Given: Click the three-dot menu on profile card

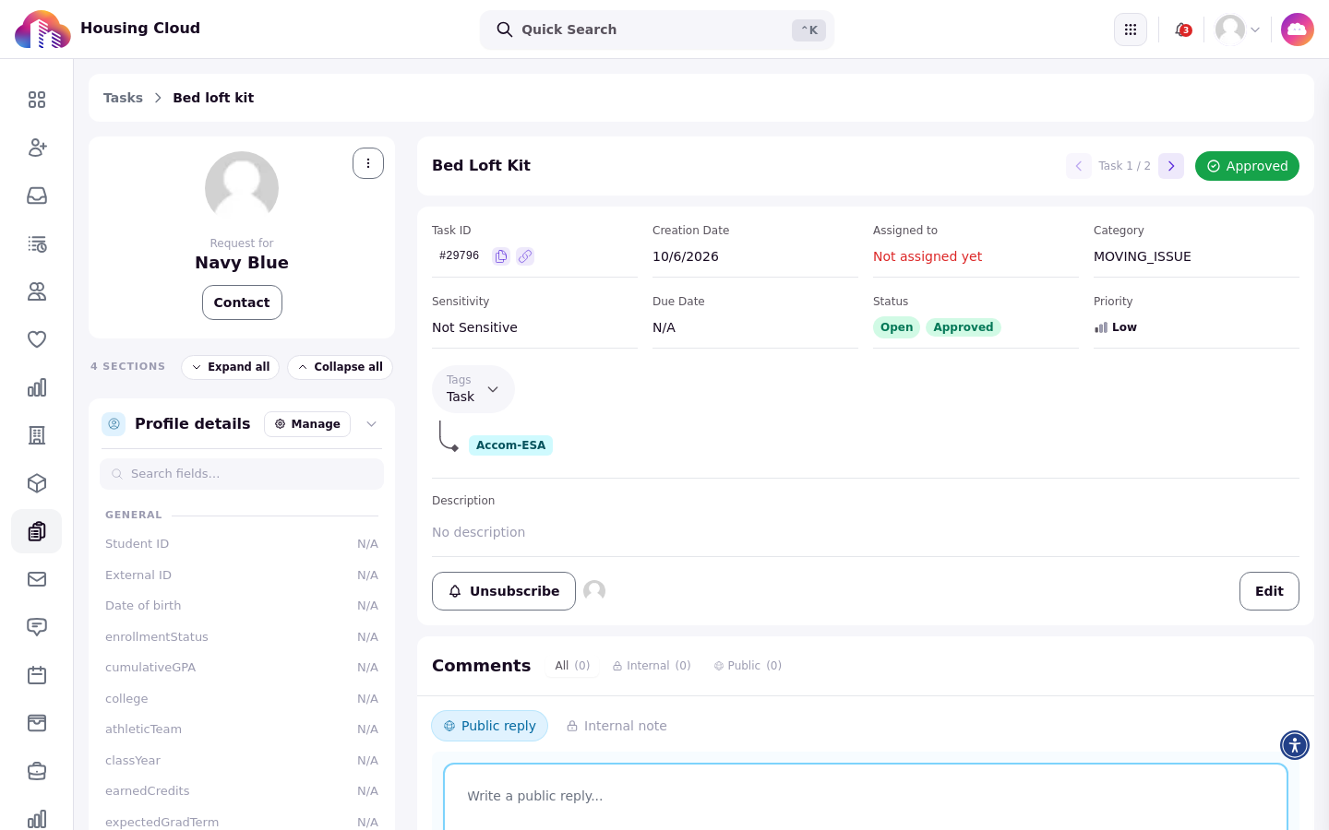Looking at the screenshot, I should click(368, 163).
